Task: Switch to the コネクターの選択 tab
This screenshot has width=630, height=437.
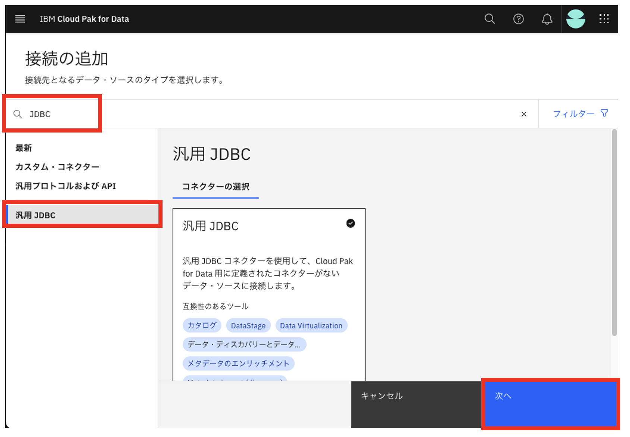Action: click(215, 186)
